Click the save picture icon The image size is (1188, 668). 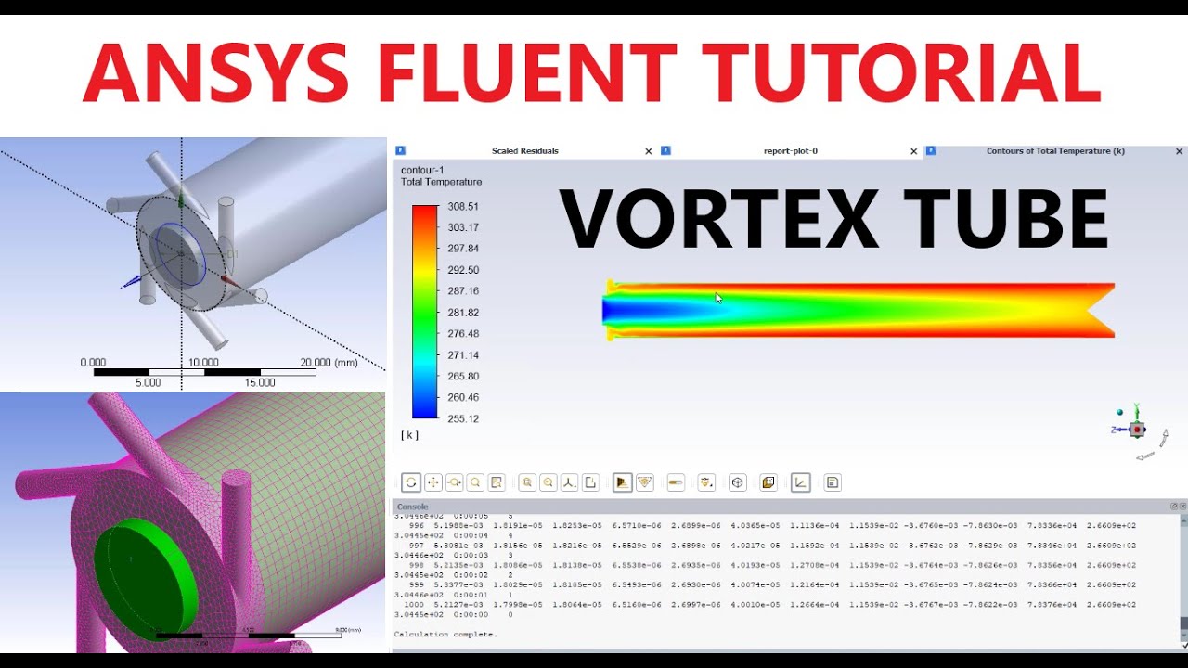point(833,482)
